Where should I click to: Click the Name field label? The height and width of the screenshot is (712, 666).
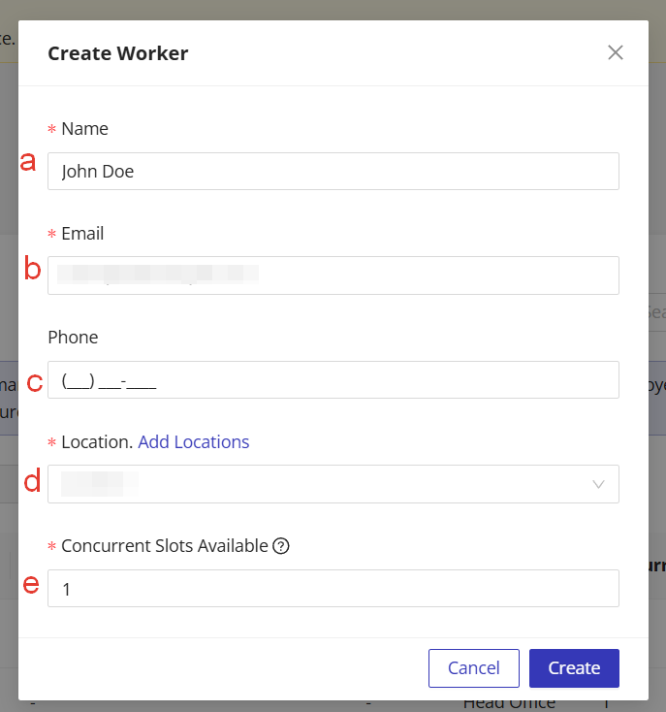84,129
